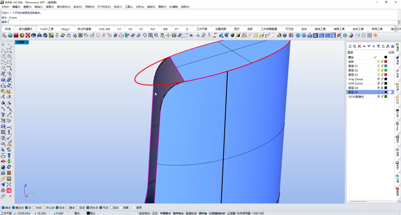This screenshot has width=401, height=215.
Task: Click the red circle tool icon in toolbar
Action: point(98,36)
